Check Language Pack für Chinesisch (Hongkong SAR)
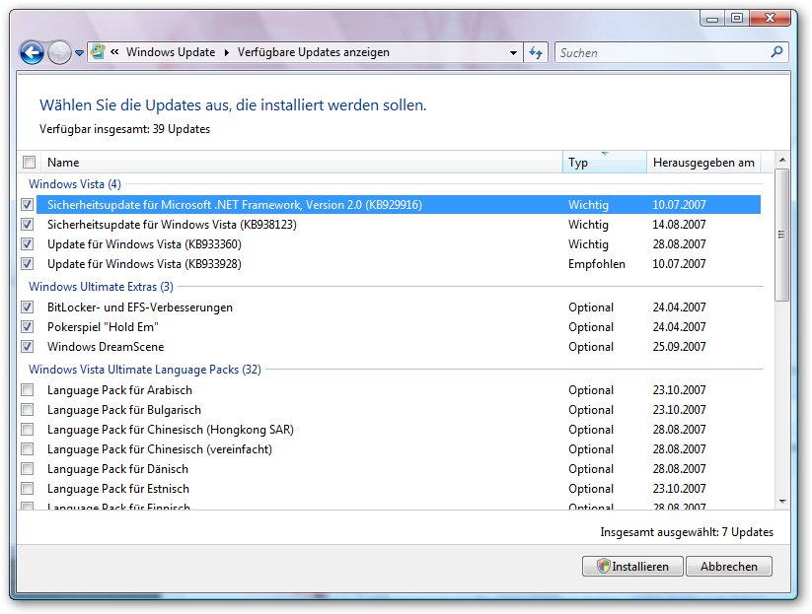Viewport: 812px width, 614px height. point(28,430)
